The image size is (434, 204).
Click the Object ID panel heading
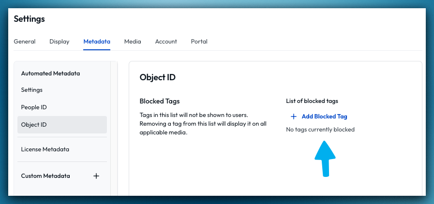coord(157,77)
